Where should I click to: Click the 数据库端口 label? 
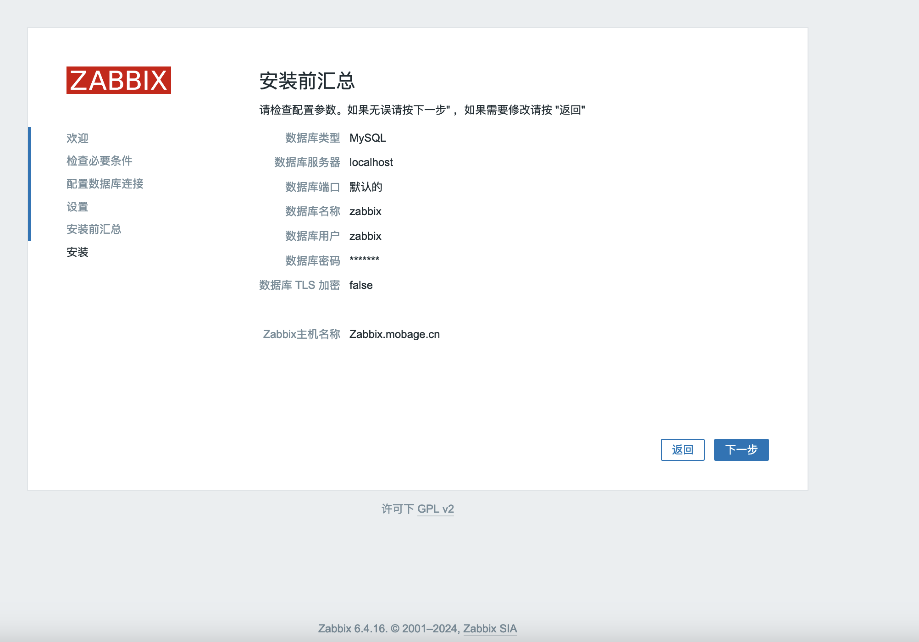click(313, 187)
